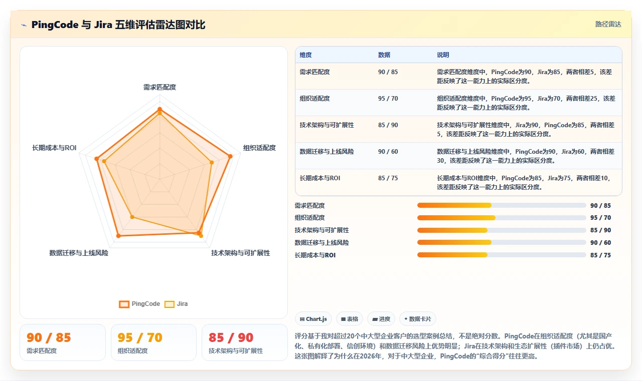
Task: Open the 95 / 70 组织适配度 data card
Action: click(153, 342)
